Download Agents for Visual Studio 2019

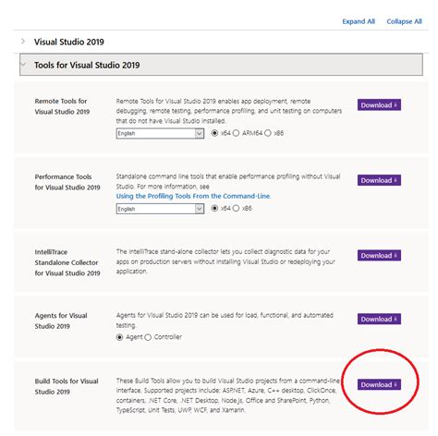379,319
